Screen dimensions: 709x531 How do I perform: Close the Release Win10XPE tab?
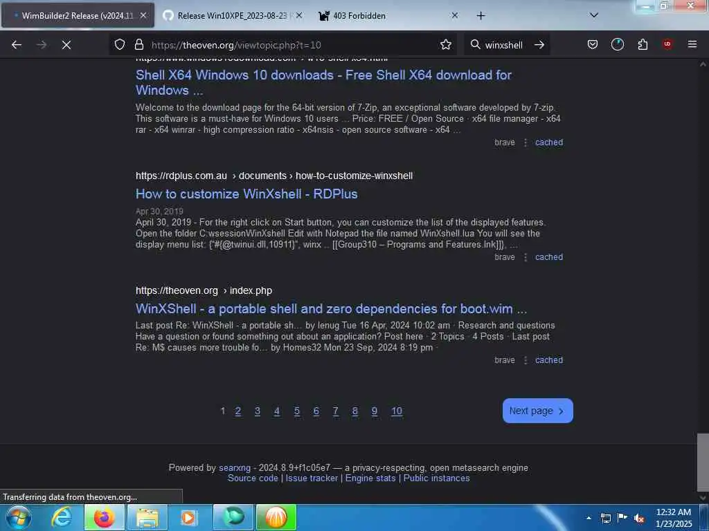[298, 15]
